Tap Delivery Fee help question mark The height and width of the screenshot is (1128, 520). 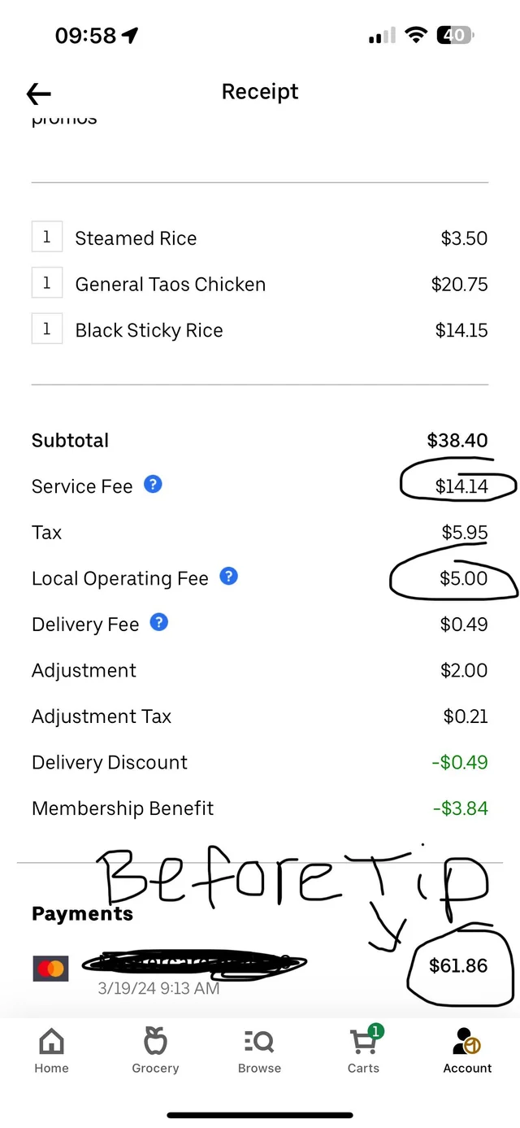(160, 623)
